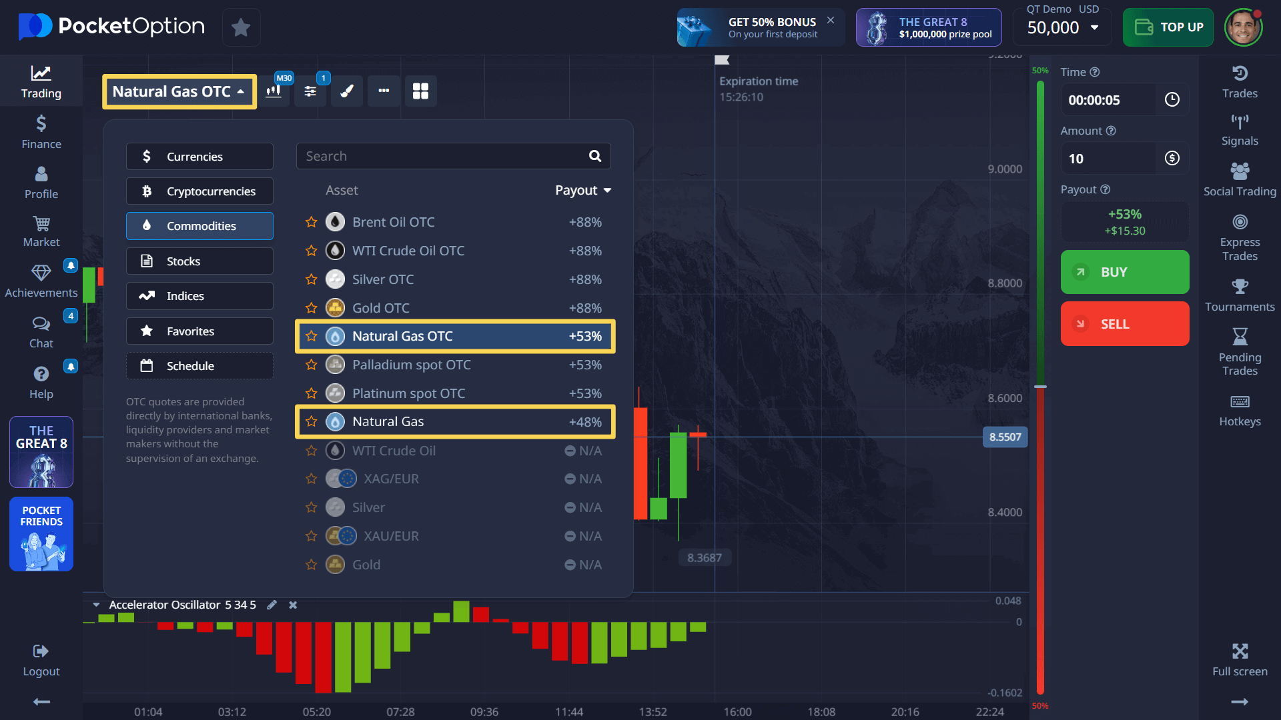Toggle favorite star for Gold OTC
The height and width of the screenshot is (720, 1281).
311,308
